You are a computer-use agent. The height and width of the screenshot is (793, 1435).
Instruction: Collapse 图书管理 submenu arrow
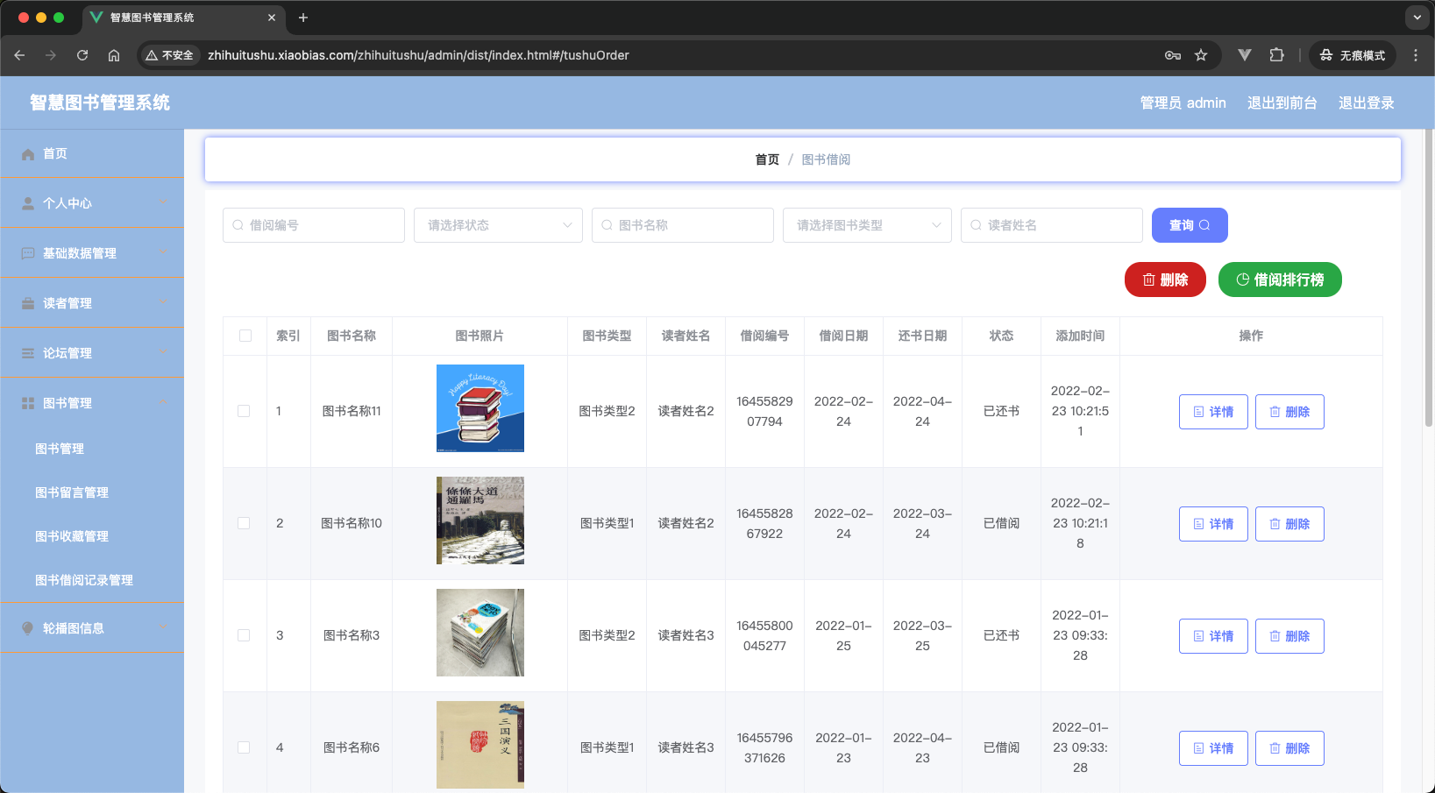pos(162,403)
